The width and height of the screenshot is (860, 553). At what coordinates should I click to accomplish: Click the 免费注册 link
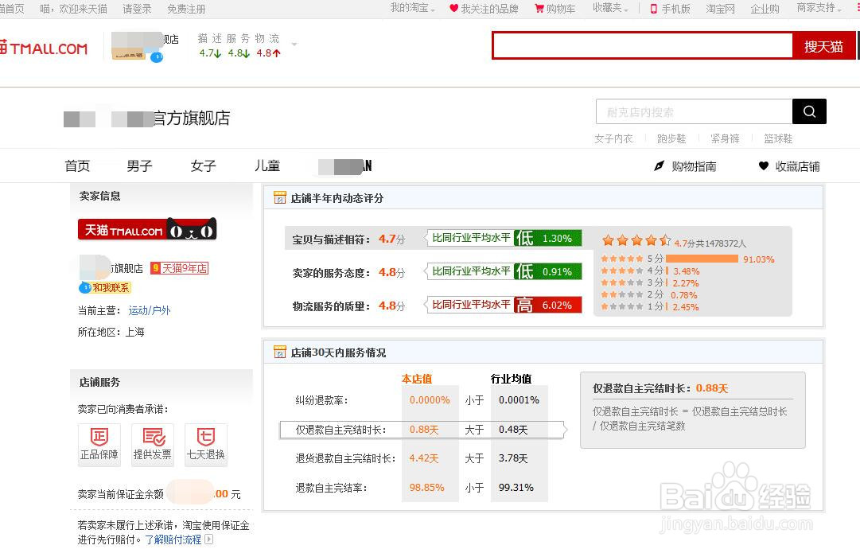coord(186,9)
